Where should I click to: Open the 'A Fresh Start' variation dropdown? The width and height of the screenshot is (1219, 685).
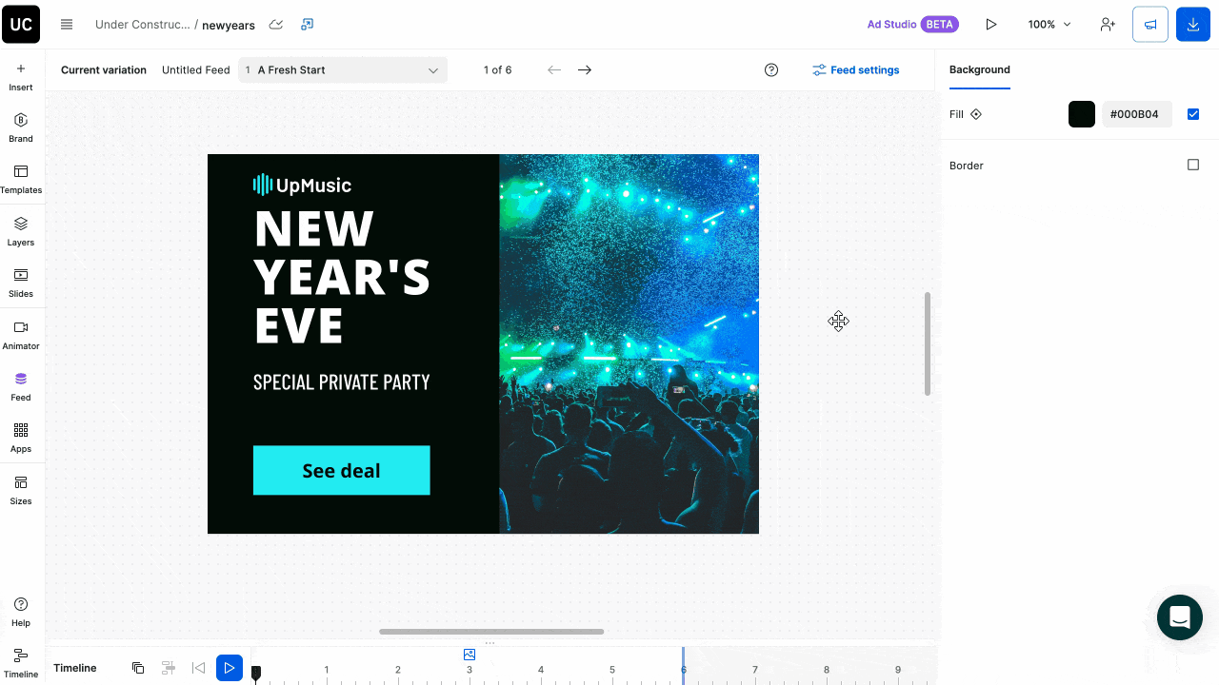click(x=343, y=69)
